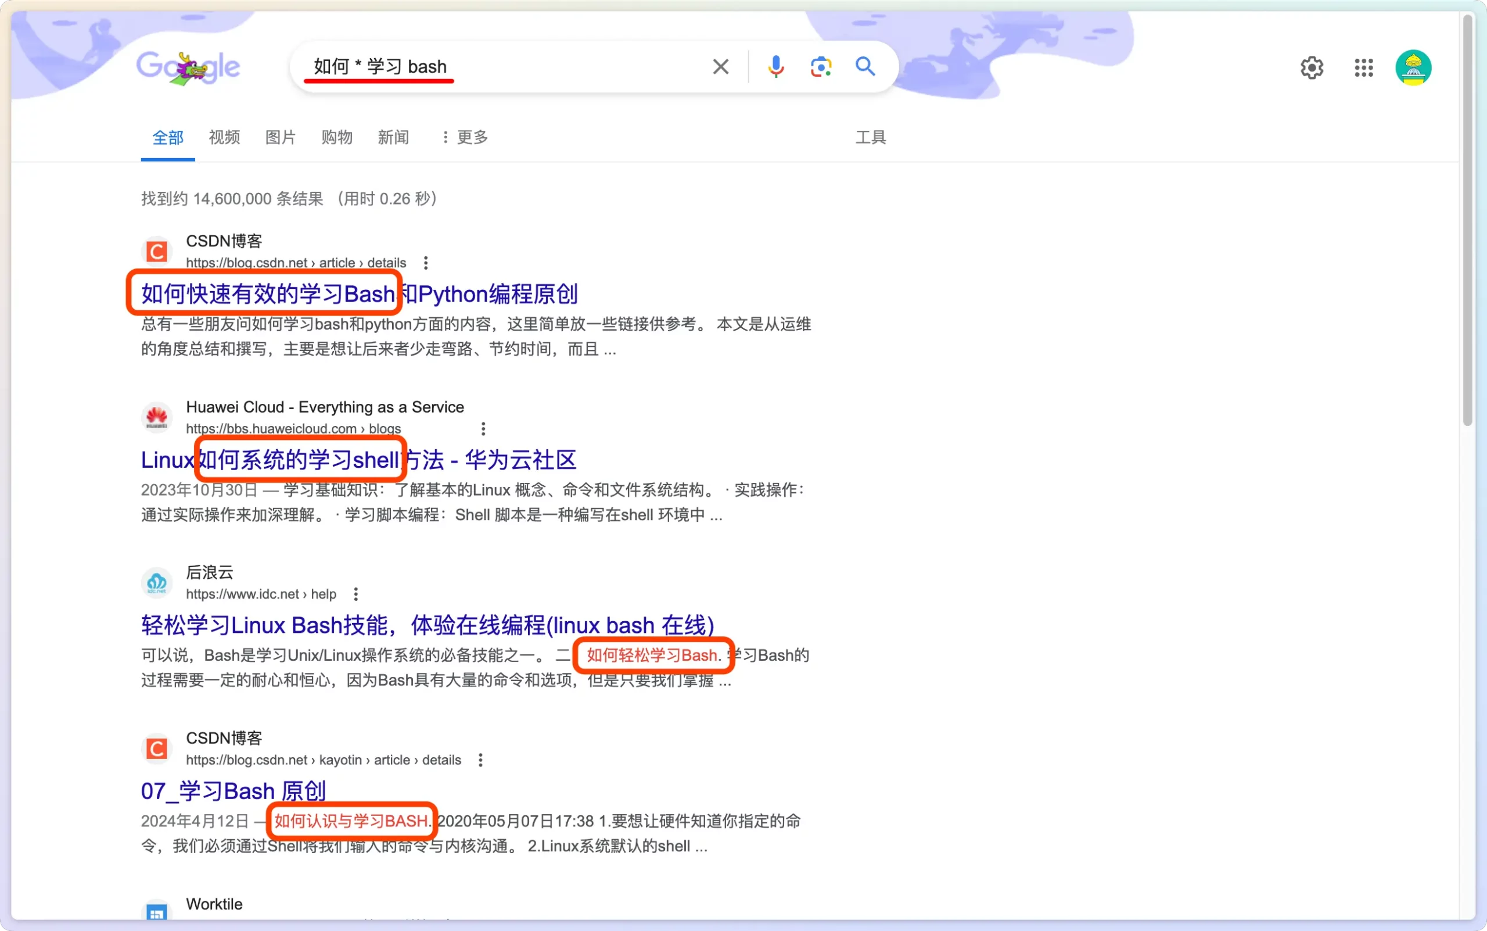Click the CSDN favicon beside kayotin result

point(157,749)
